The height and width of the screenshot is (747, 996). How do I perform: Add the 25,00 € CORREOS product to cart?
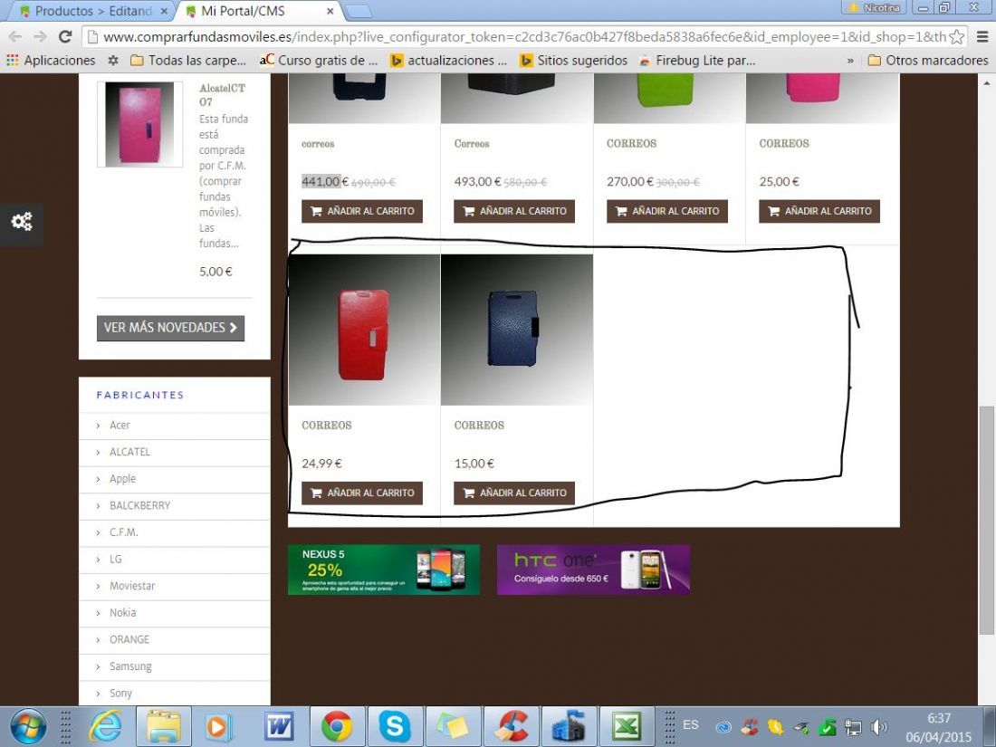click(x=819, y=211)
